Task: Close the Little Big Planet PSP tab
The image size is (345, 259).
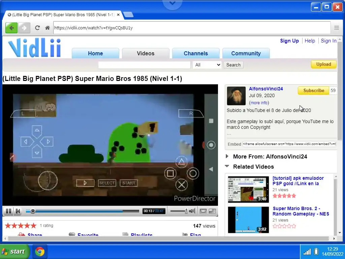Action: (x=118, y=15)
